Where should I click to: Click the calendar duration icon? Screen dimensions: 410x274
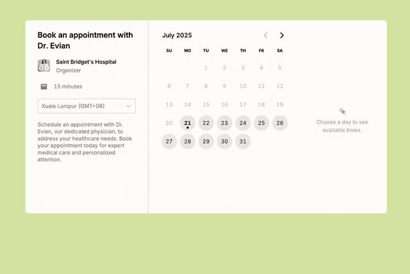click(x=44, y=86)
